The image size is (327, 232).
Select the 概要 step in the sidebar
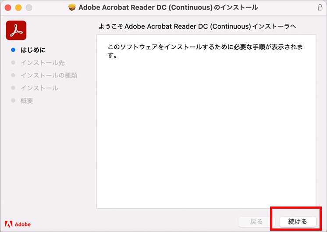(27, 101)
